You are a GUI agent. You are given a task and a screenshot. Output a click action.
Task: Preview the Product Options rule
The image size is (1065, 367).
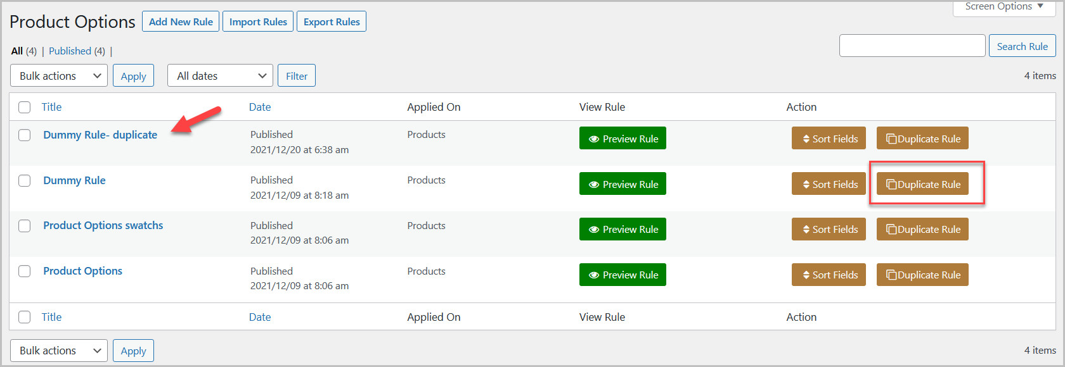point(623,275)
